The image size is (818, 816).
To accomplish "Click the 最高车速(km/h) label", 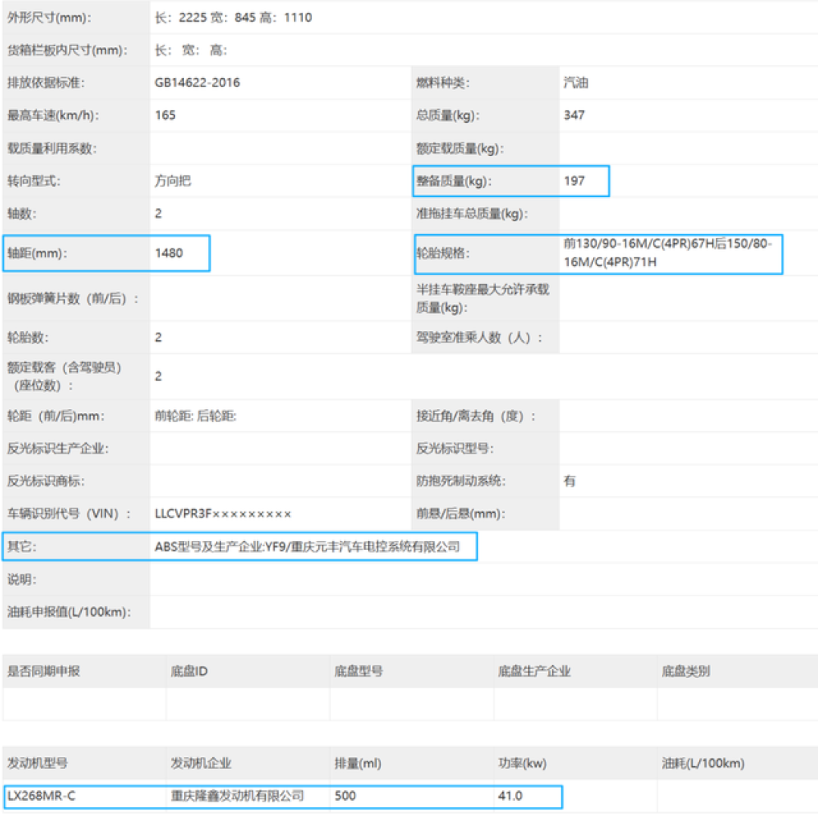I will [53, 115].
